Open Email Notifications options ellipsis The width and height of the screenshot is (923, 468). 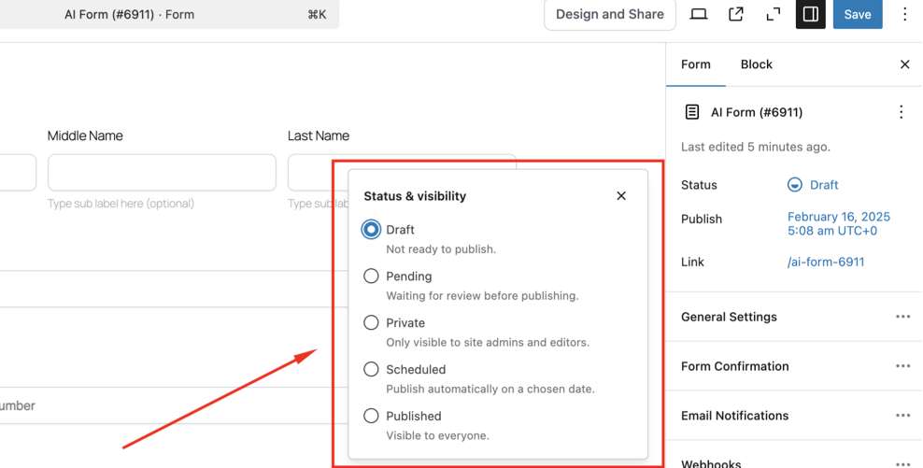click(x=903, y=416)
